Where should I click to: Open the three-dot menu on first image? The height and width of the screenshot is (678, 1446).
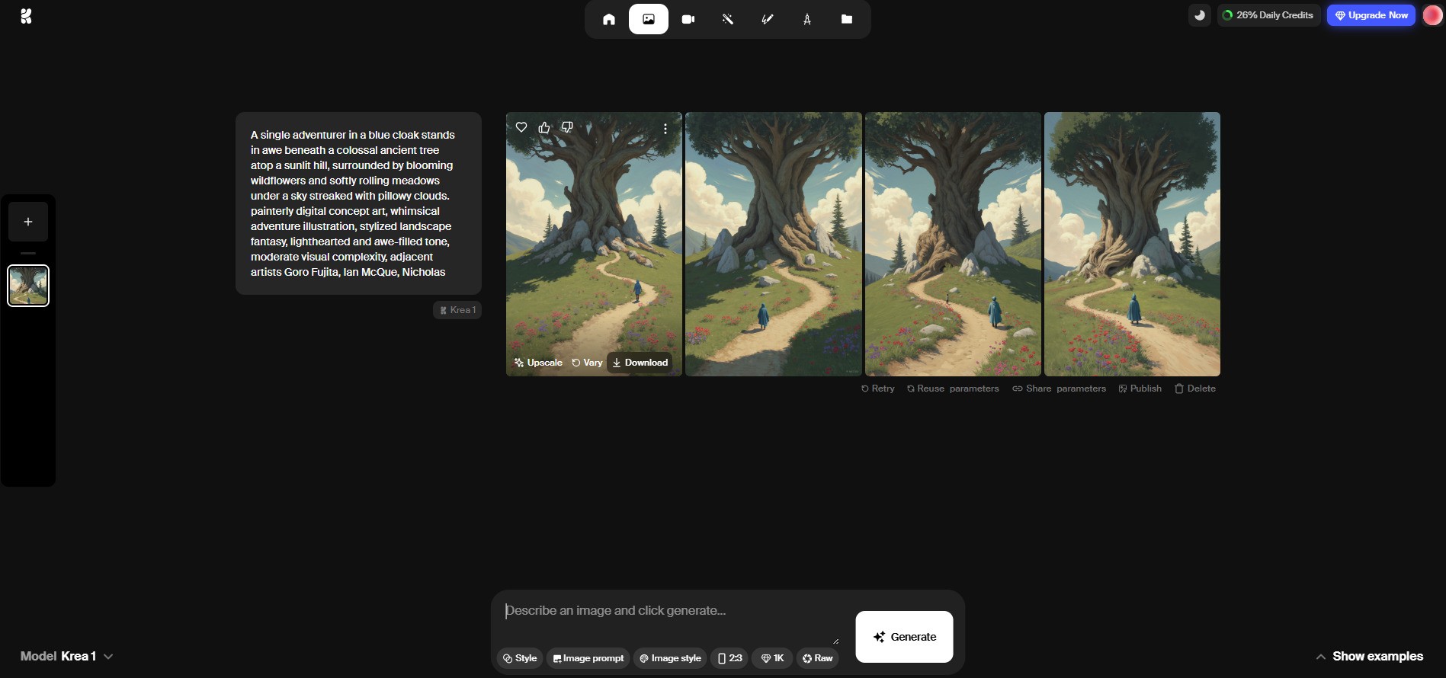(x=665, y=129)
